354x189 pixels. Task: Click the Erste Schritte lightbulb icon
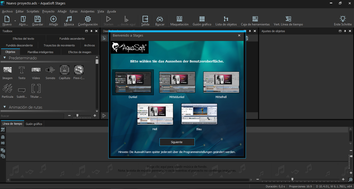pyautogui.click(x=343, y=19)
